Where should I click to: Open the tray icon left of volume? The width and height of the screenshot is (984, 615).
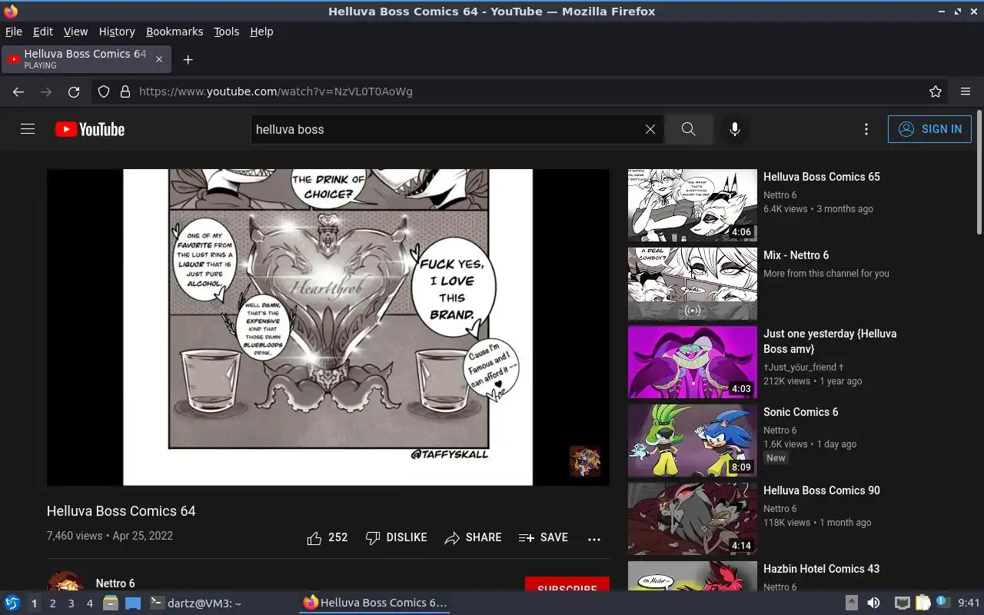[852, 603]
